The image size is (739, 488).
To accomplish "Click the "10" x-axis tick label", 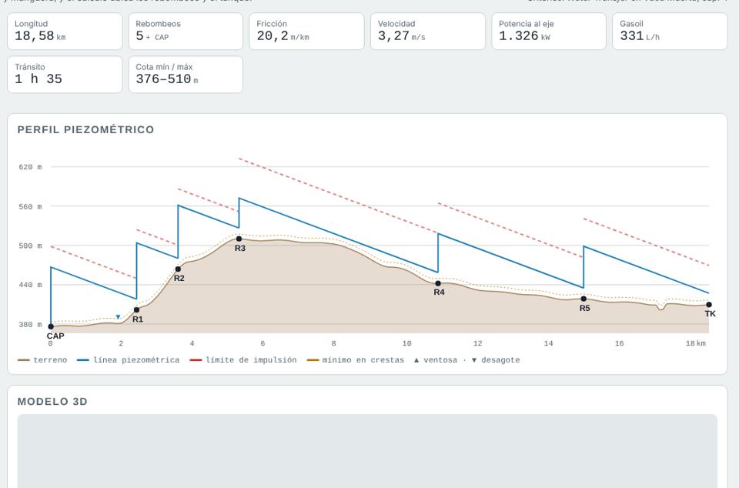I will click(x=406, y=343).
